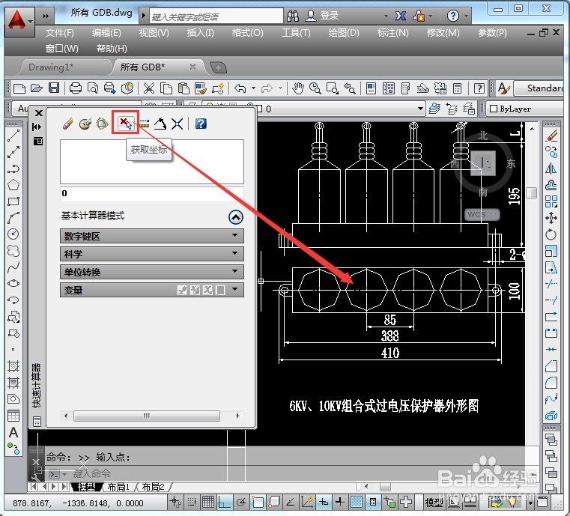Image resolution: width=570 pixels, height=516 pixels.
Task: Select the Spline draw tool
Action: click(x=13, y=267)
